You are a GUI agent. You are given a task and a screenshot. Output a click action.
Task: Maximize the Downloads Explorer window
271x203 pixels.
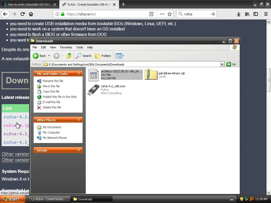pyautogui.click(x=230, y=41)
